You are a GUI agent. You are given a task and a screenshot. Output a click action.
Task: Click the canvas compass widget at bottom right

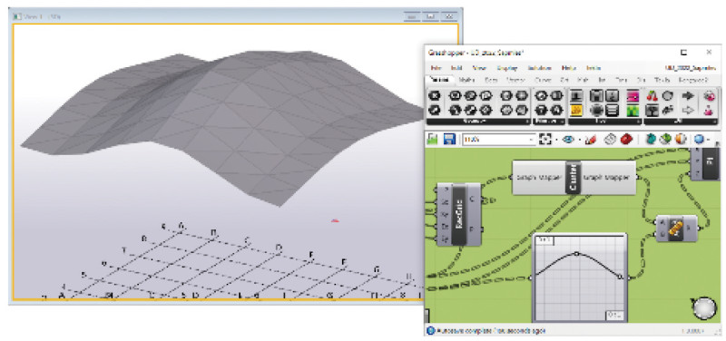[x=704, y=307]
